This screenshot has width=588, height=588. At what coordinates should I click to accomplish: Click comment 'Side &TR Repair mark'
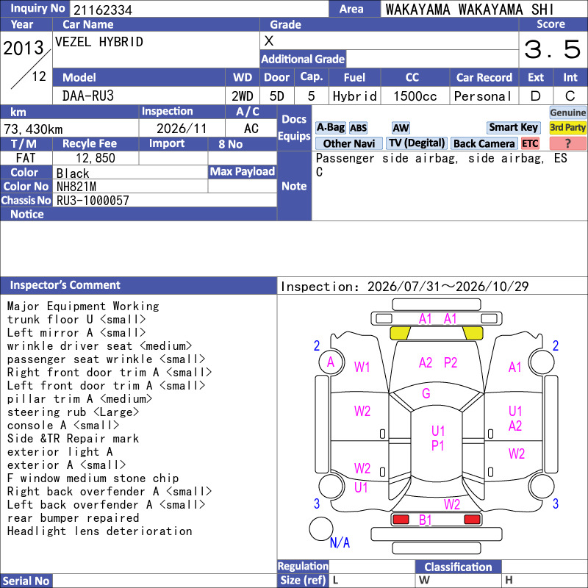[x=73, y=438]
